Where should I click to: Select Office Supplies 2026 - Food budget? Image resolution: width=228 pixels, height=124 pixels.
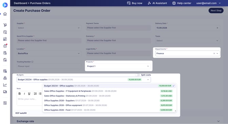pos(110,110)
